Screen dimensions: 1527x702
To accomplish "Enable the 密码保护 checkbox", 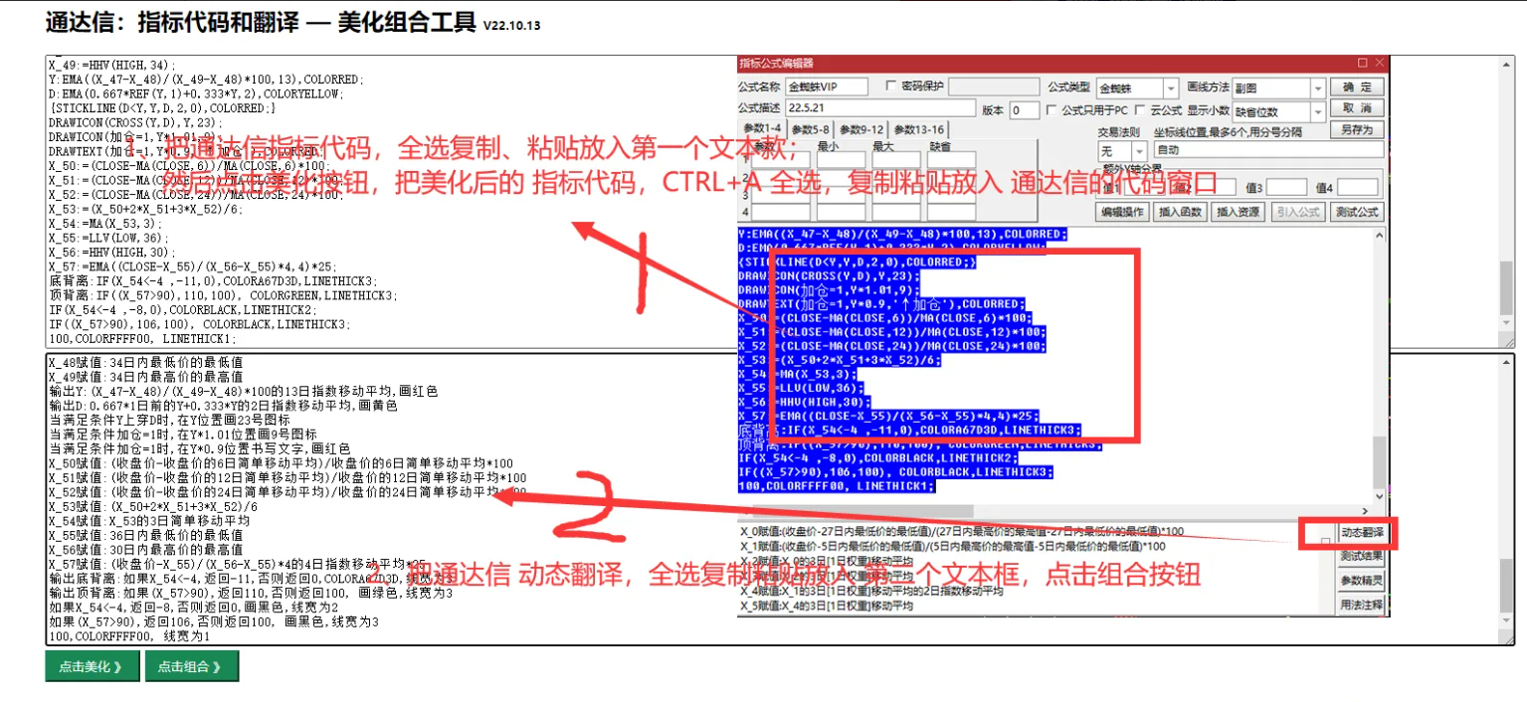I will 891,87.
